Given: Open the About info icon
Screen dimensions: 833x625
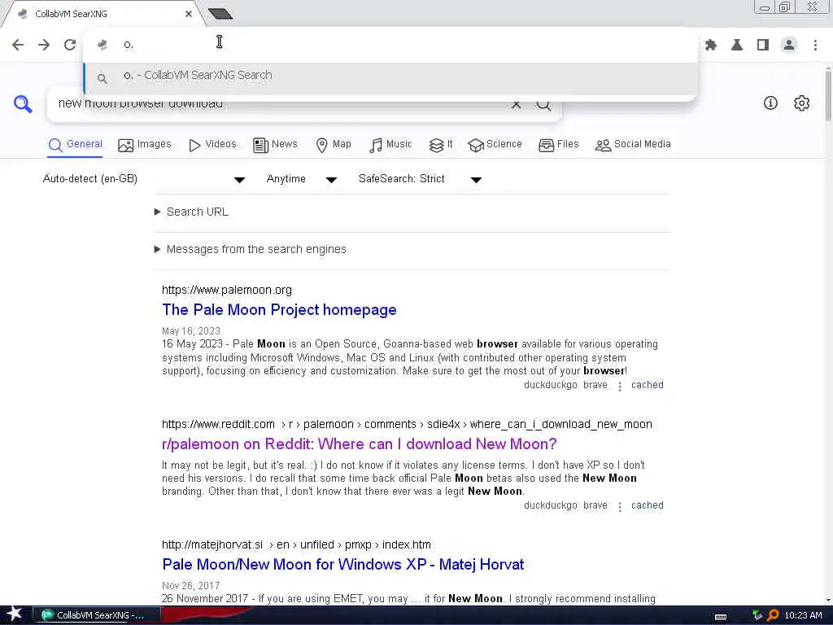Looking at the screenshot, I should (770, 103).
